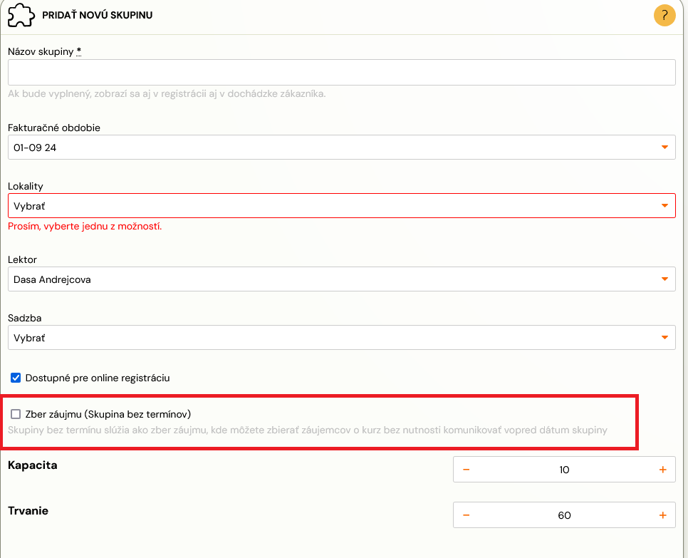
Task: Click the puzzle piece icon in header
Action: [x=21, y=16]
